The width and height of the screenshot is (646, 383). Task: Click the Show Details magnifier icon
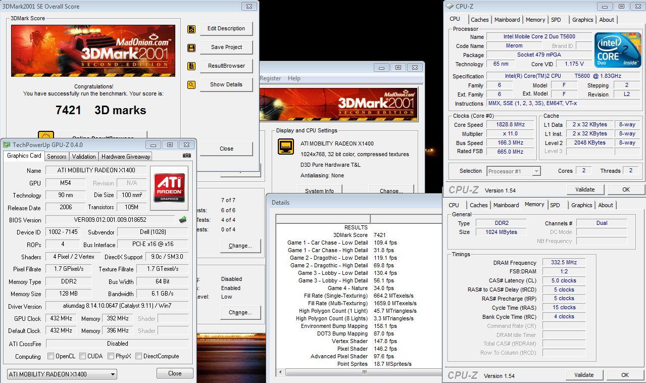tap(191, 85)
